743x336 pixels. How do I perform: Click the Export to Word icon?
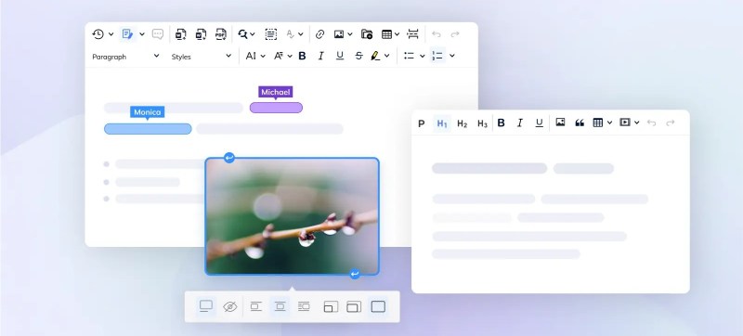(201, 34)
